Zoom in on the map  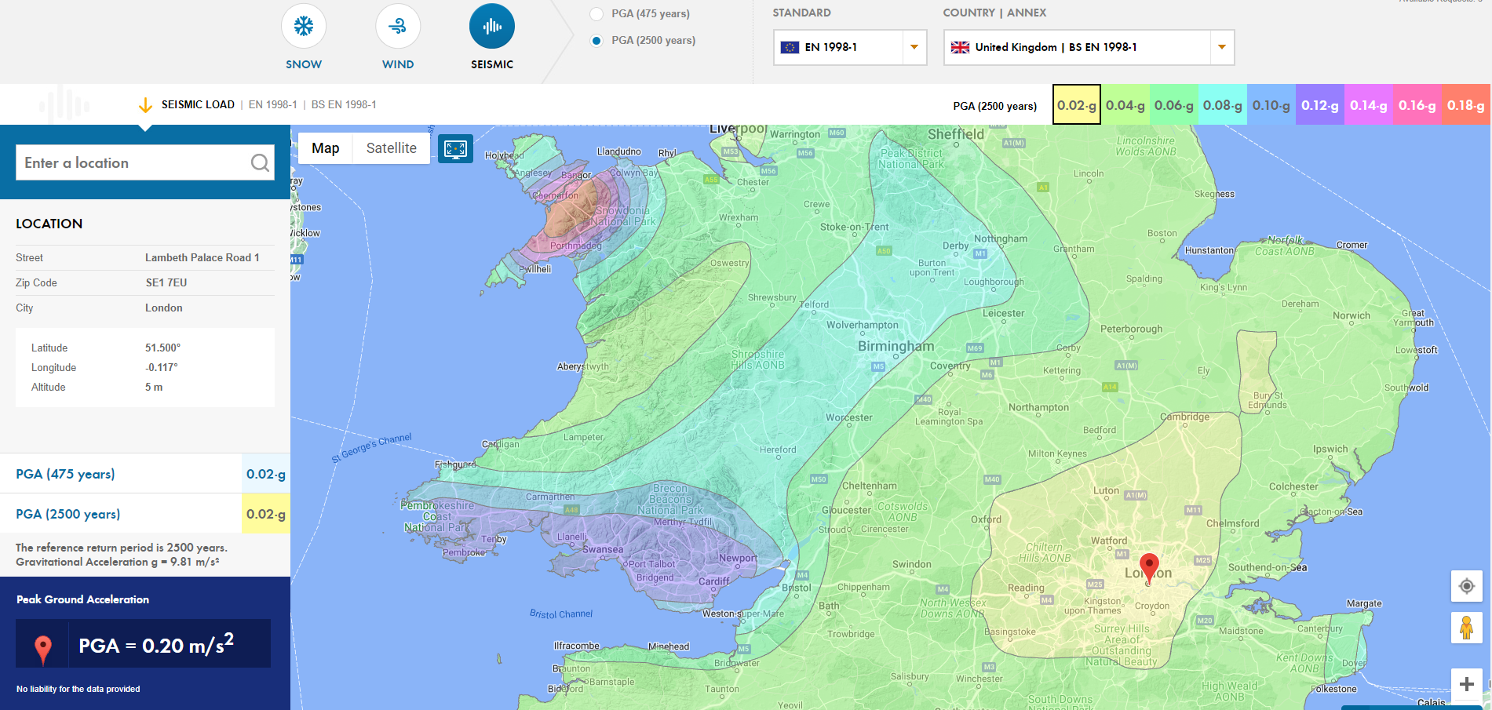1466,684
